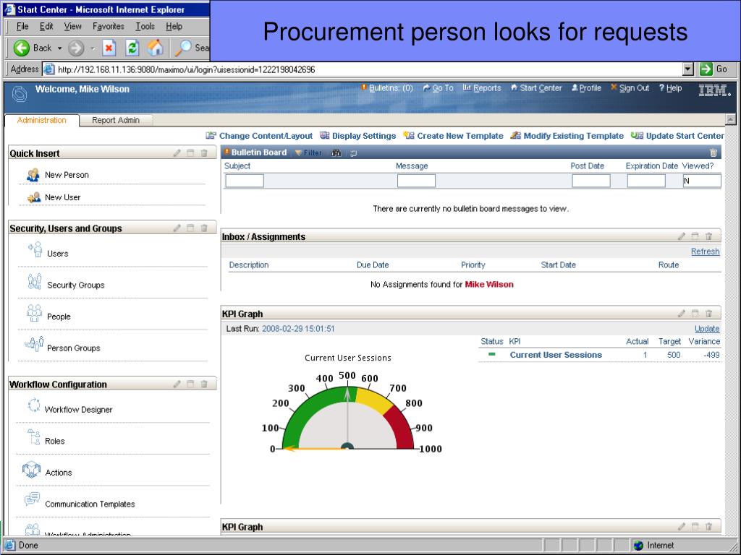Image resolution: width=741 pixels, height=555 pixels.
Task: Click Display Settings link
Action: [x=364, y=136]
